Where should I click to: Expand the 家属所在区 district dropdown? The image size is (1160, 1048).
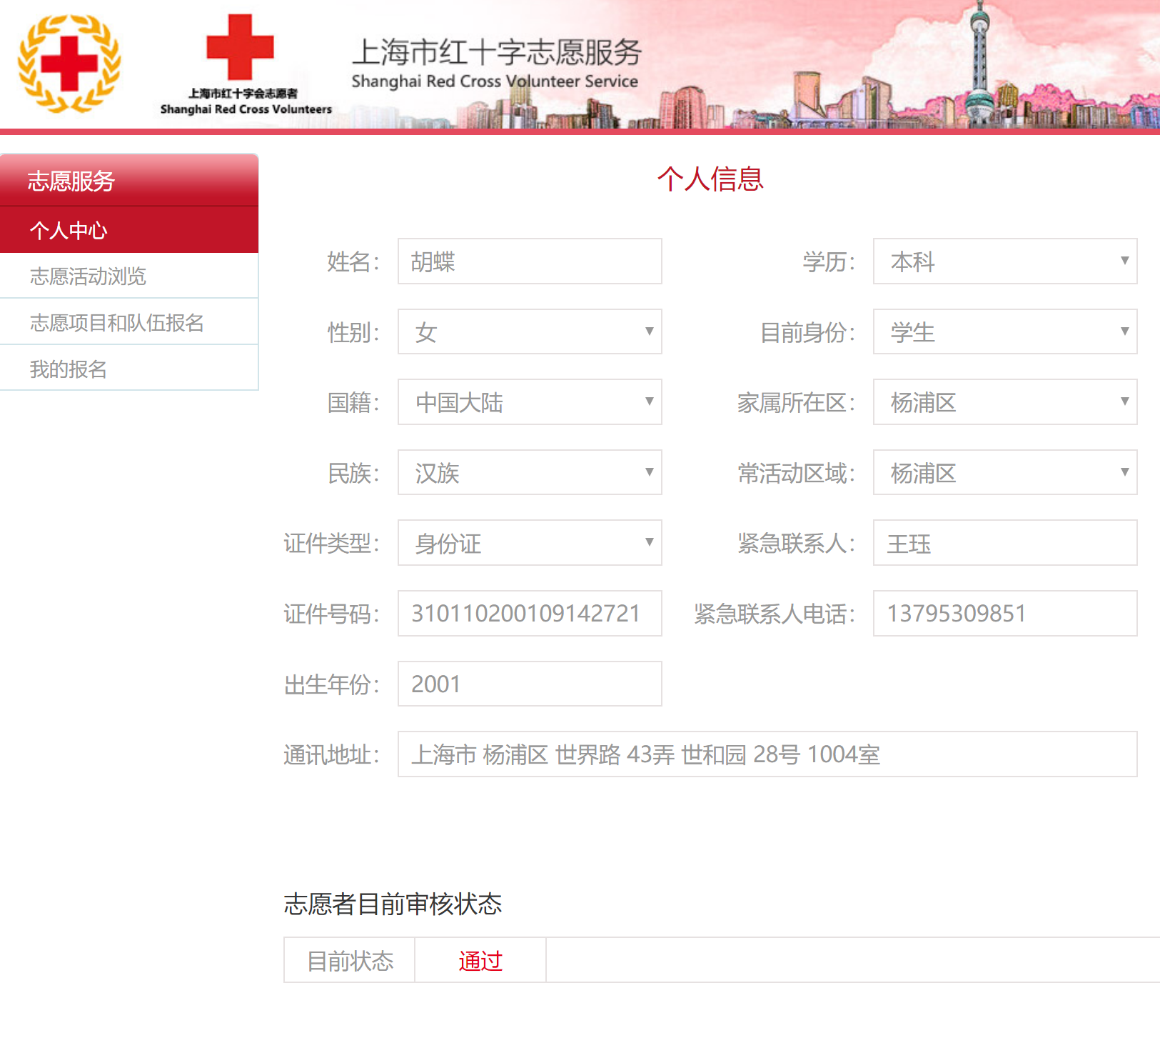coord(1004,402)
